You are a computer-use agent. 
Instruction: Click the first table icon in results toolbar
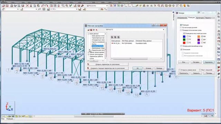point(111,6)
